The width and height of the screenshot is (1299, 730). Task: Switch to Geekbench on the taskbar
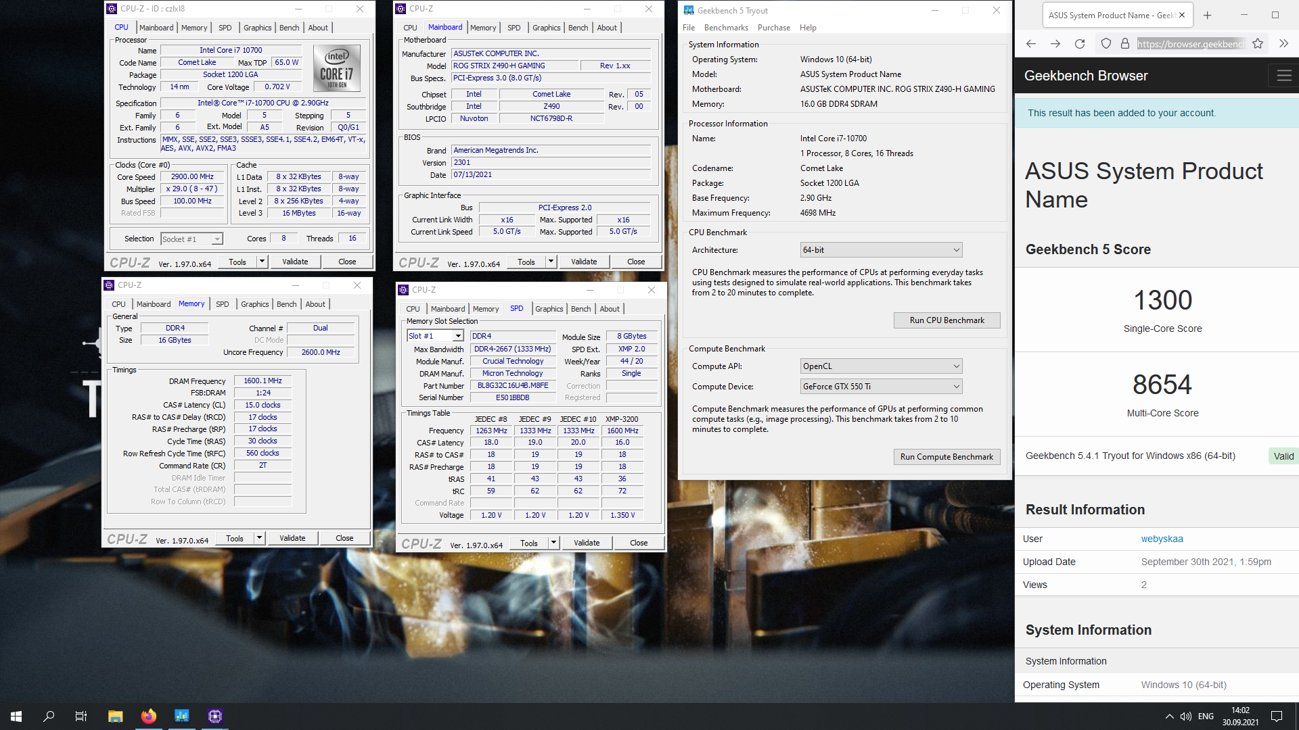click(x=182, y=716)
